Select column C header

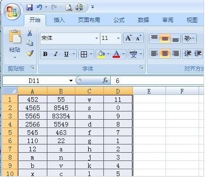point(89,91)
